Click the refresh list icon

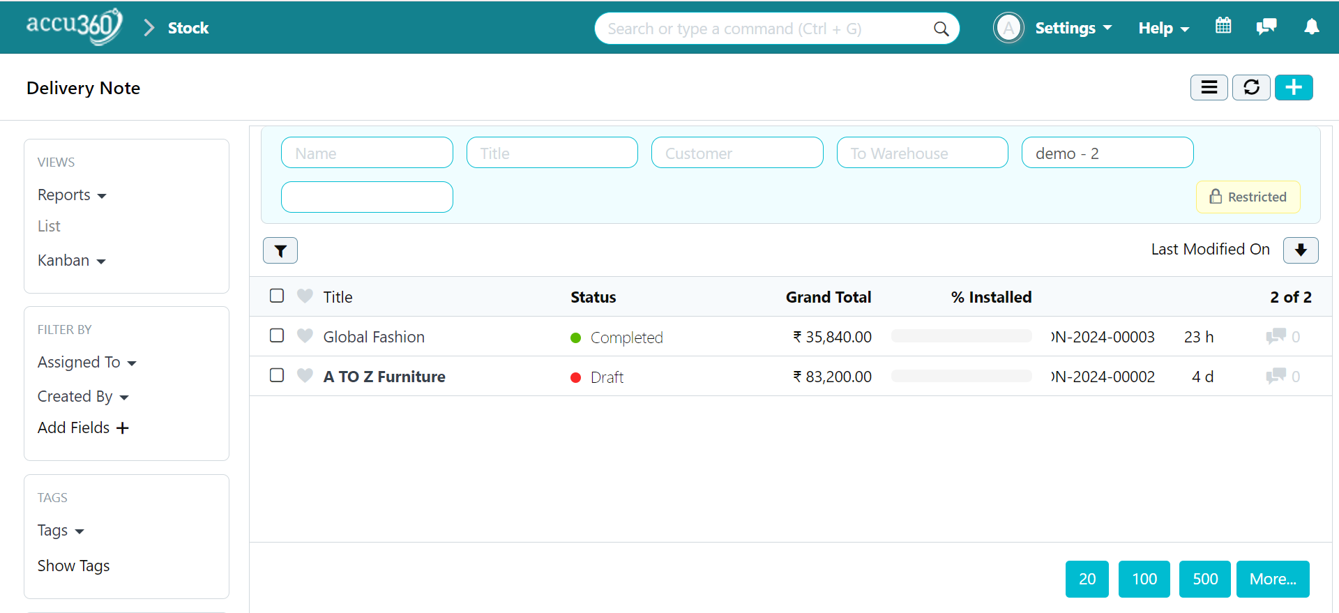coord(1251,87)
